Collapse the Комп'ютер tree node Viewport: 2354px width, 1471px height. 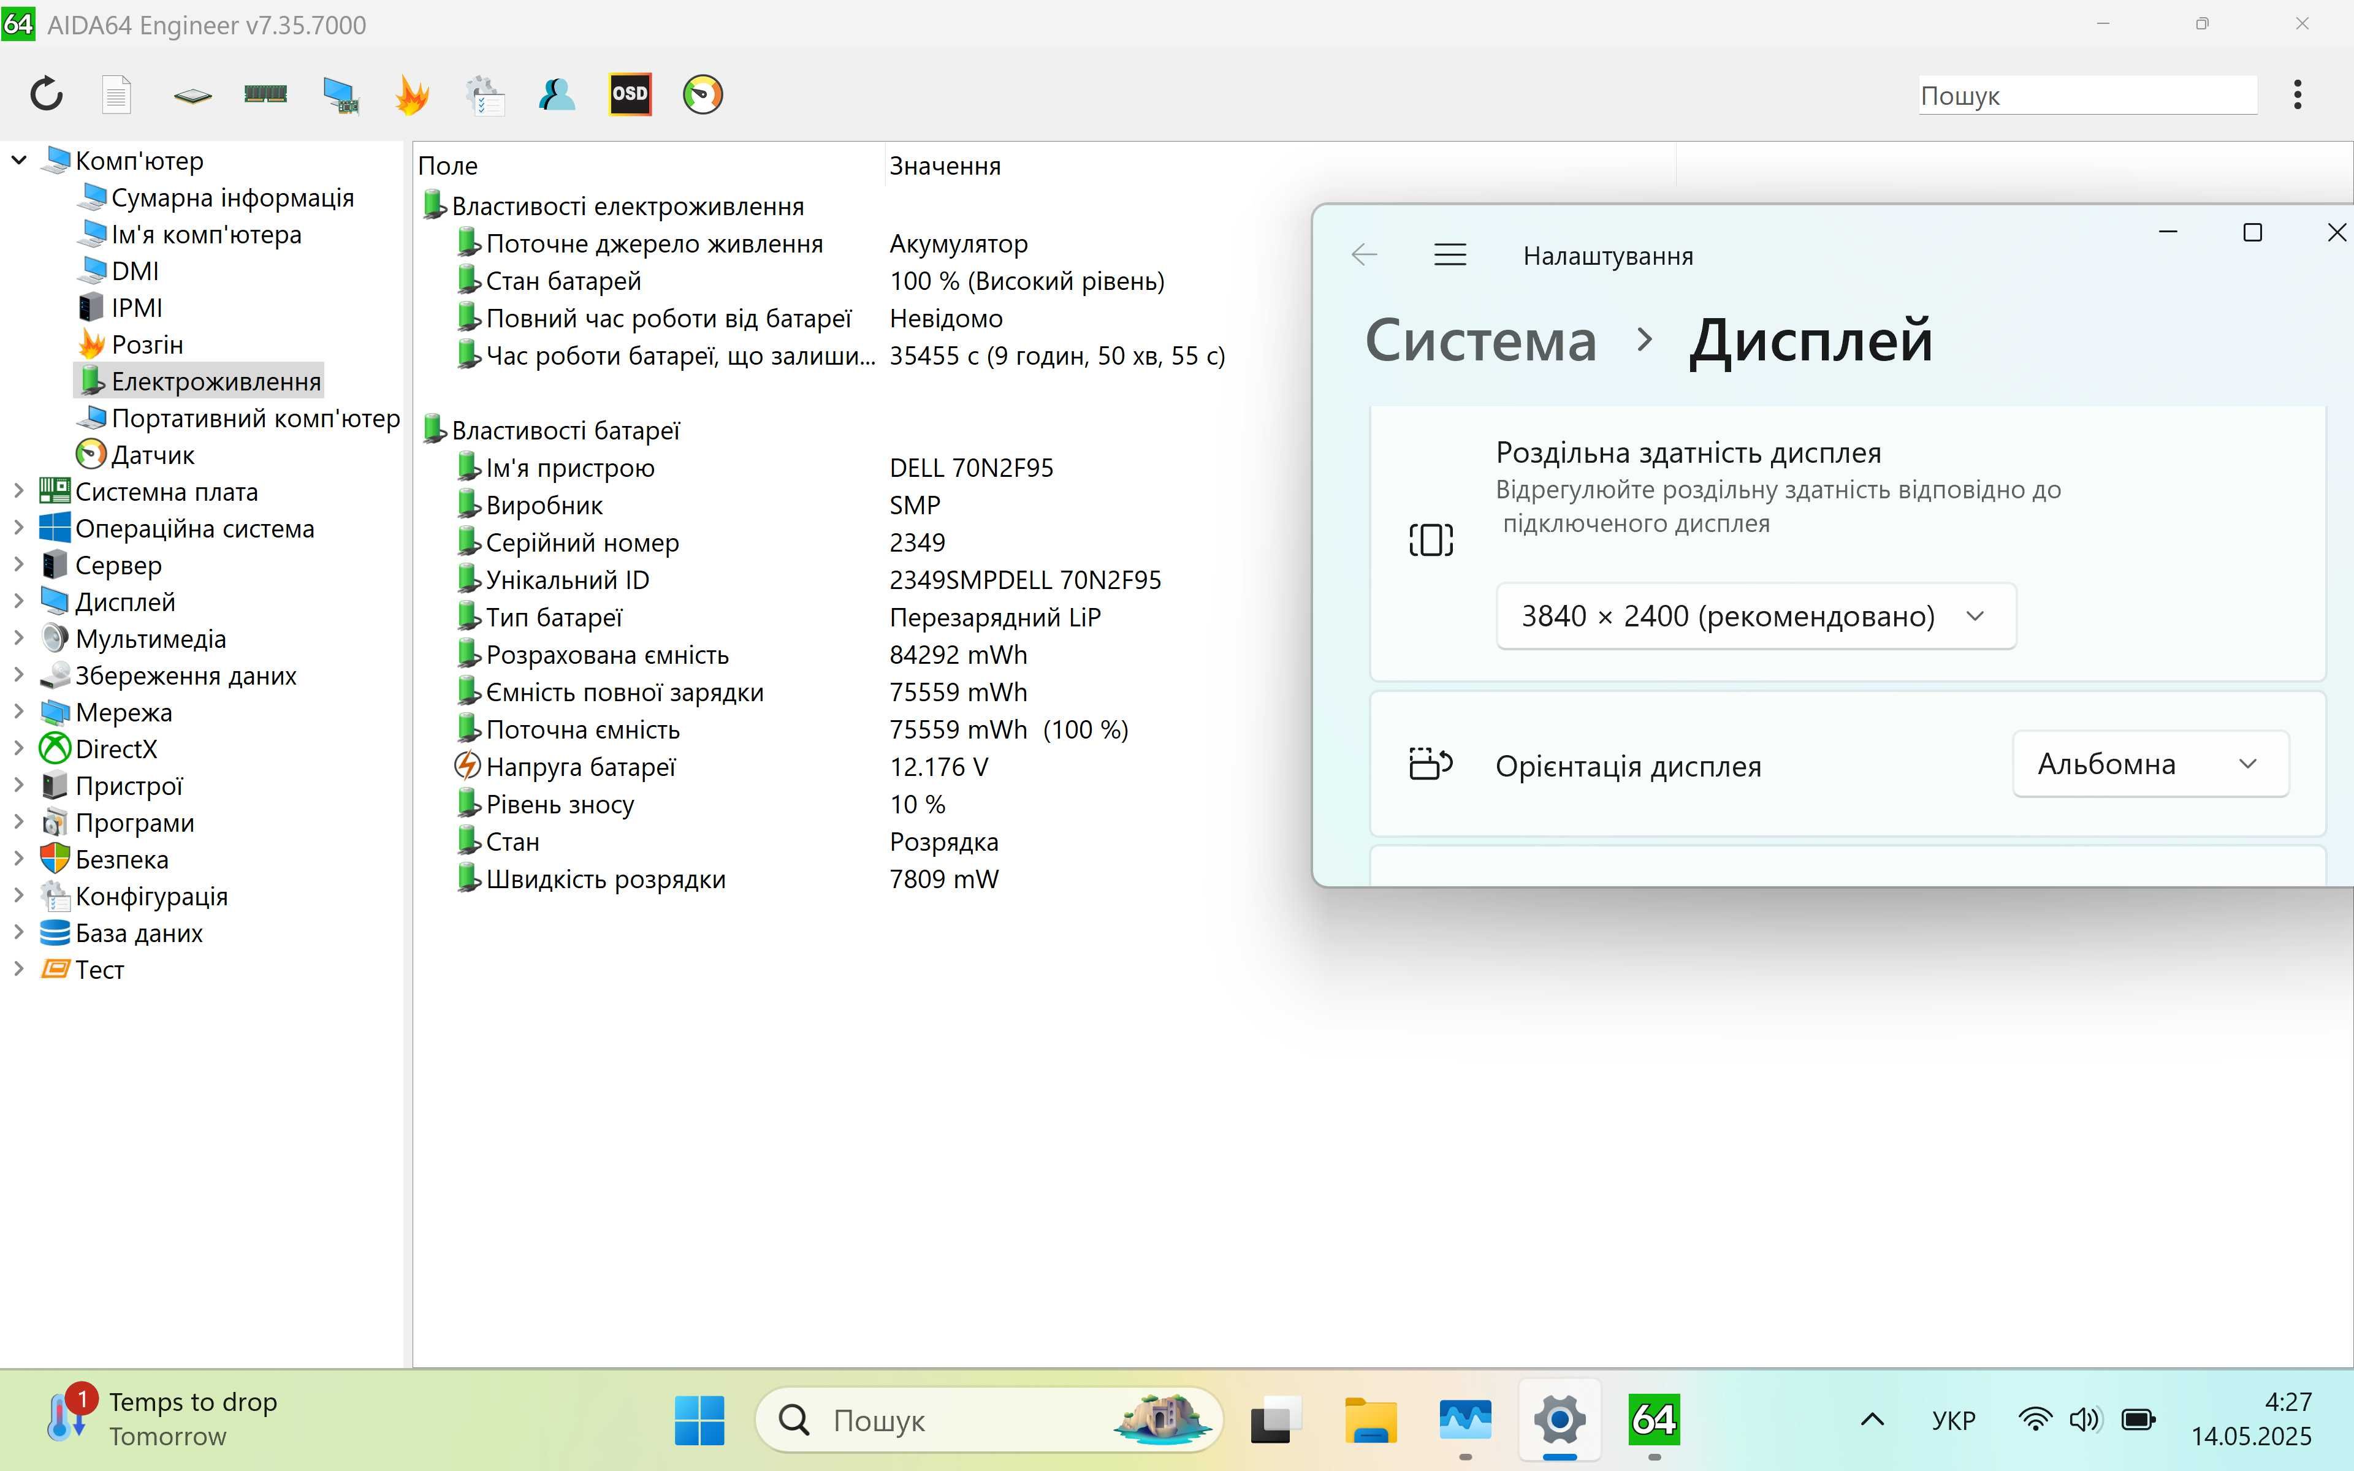coord(18,159)
